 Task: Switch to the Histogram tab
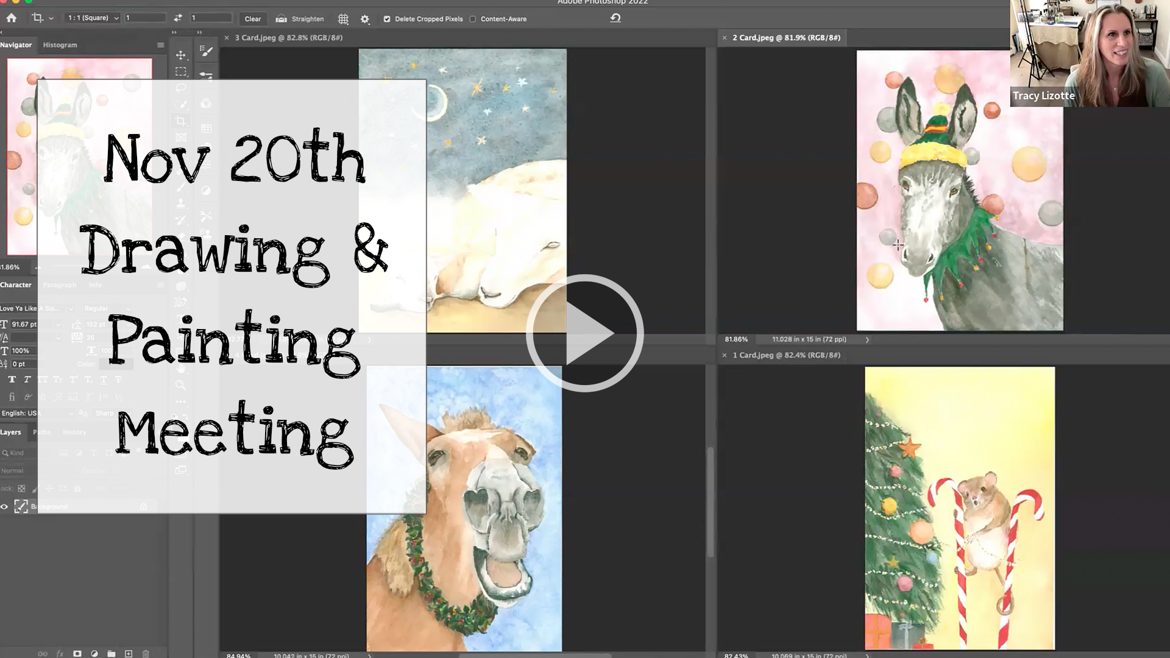(x=60, y=45)
